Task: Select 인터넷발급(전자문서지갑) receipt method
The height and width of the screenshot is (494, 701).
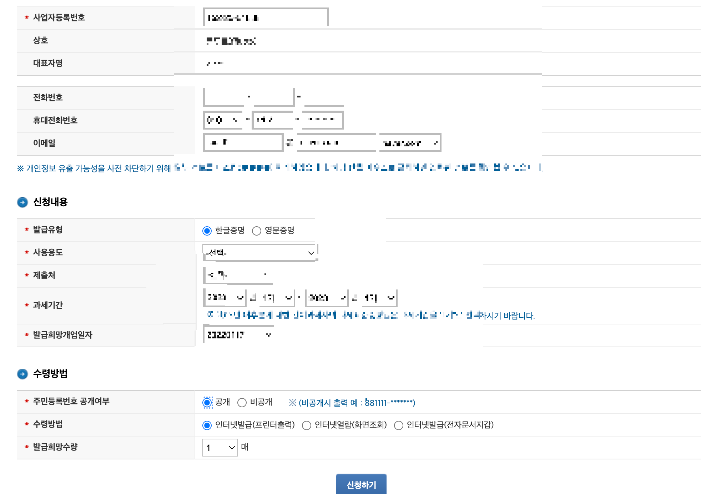Action: 399,425
